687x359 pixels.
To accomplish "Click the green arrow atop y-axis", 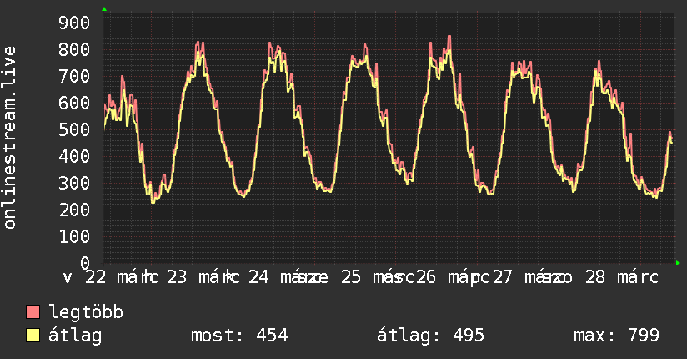I will (104, 9).
